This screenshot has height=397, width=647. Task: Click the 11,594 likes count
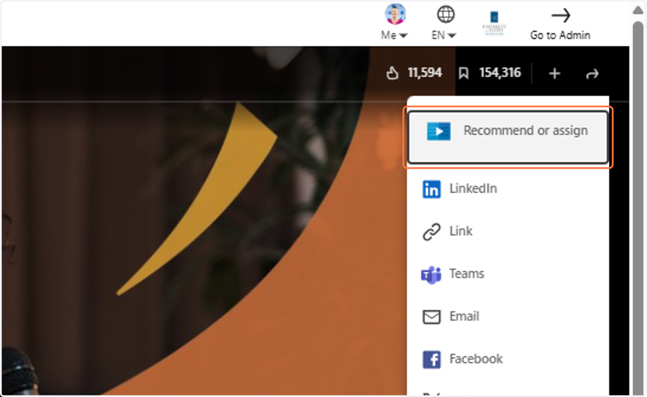pyautogui.click(x=425, y=73)
